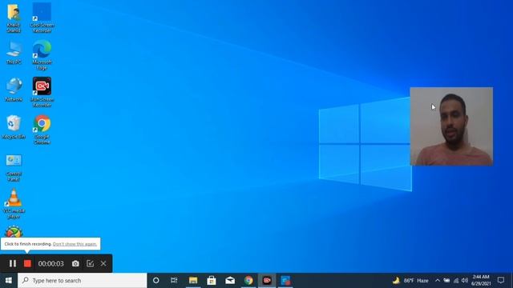Open the volume speaker tray icon
513x288 pixels.
pyautogui.click(x=465, y=281)
